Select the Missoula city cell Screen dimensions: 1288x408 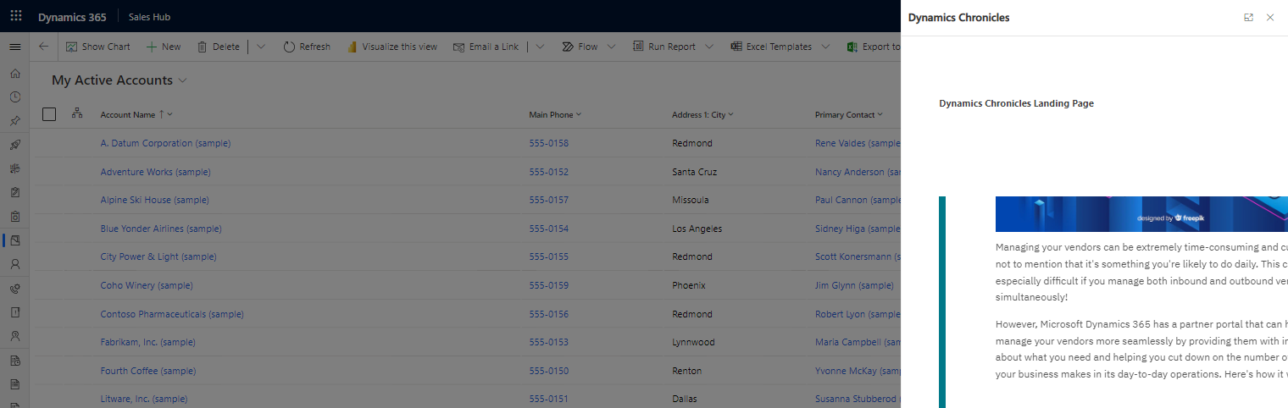point(691,200)
